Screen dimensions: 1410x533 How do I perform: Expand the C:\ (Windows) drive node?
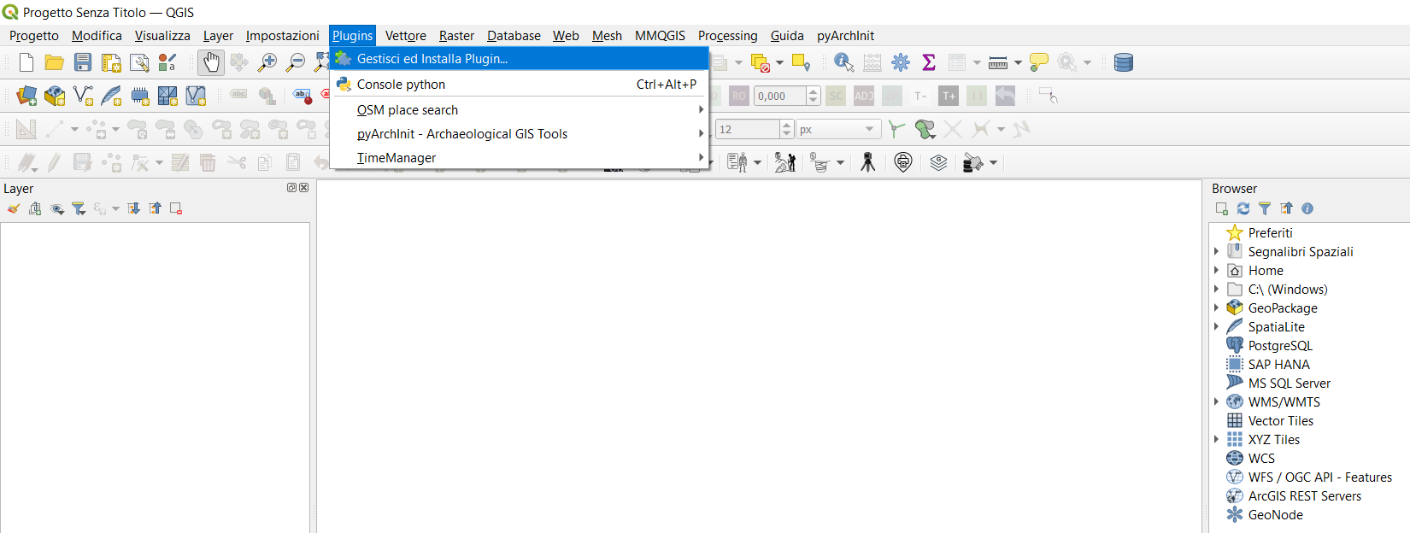(1217, 289)
